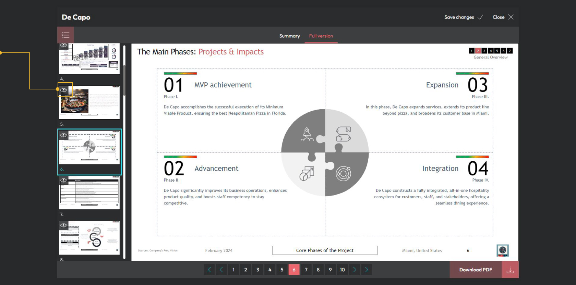Open slide 5 thumbnail with pizza photo
This screenshot has height=285, width=576.
[89, 102]
